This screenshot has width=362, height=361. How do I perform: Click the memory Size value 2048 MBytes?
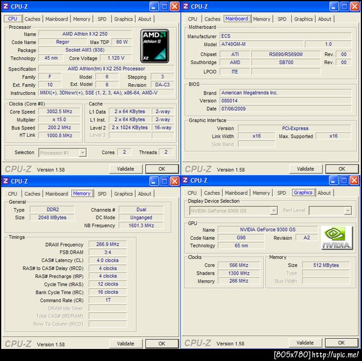coord(52,218)
